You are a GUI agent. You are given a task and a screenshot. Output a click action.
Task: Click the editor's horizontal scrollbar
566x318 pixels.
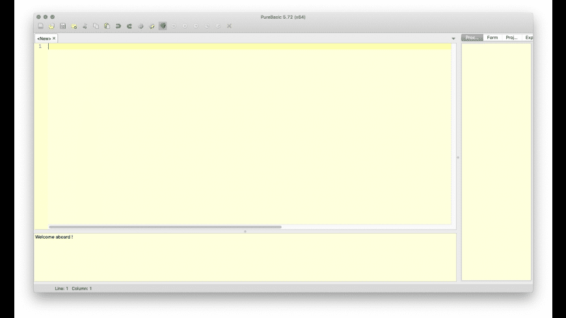click(x=165, y=227)
